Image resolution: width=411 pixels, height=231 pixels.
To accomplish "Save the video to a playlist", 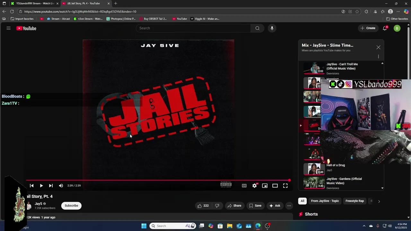I will click(255, 206).
